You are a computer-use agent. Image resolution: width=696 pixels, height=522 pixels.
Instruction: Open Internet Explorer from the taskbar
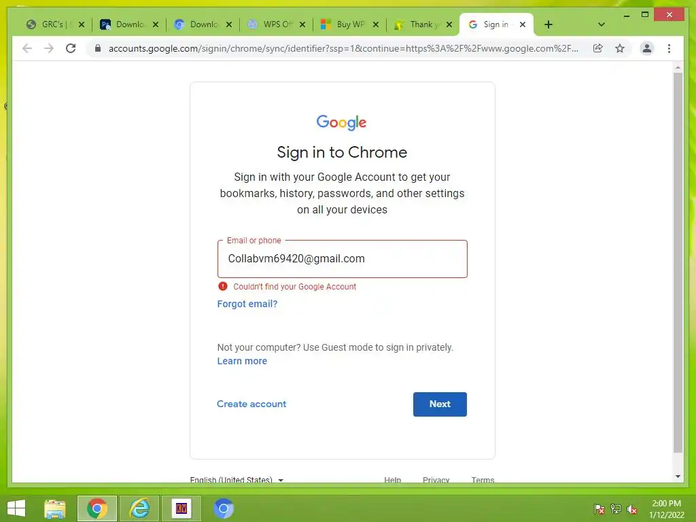point(139,508)
